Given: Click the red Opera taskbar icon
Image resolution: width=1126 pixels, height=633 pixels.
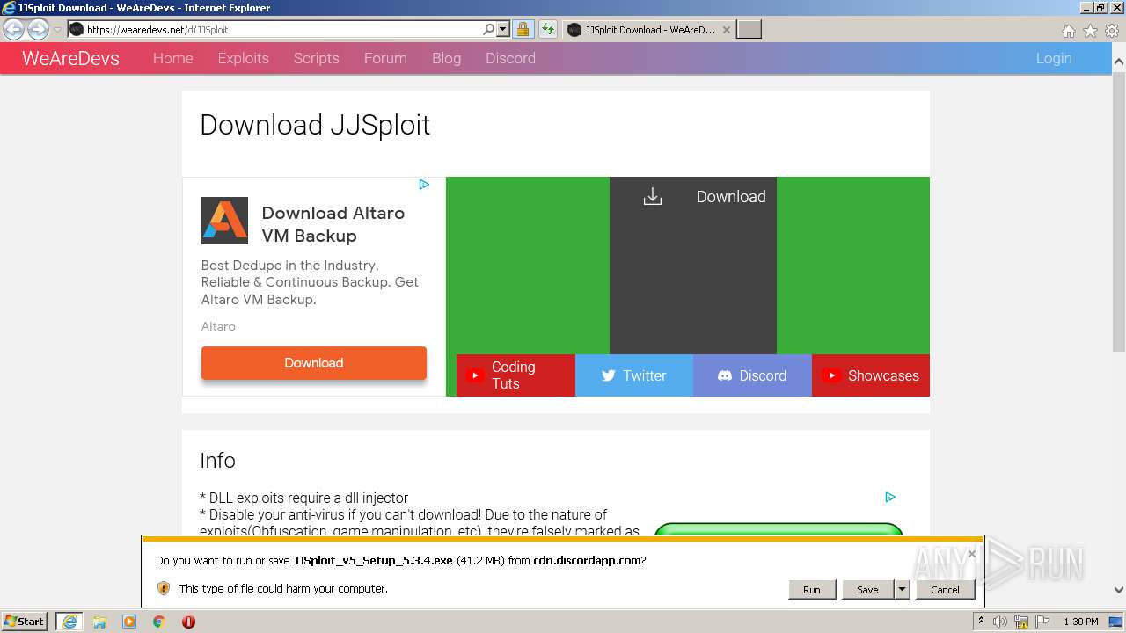Looking at the screenshot, I should pyautogui.click(x=188, y=622).
